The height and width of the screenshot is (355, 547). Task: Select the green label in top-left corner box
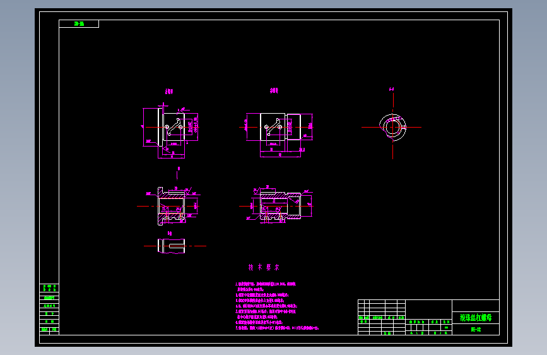coord(79,24)
